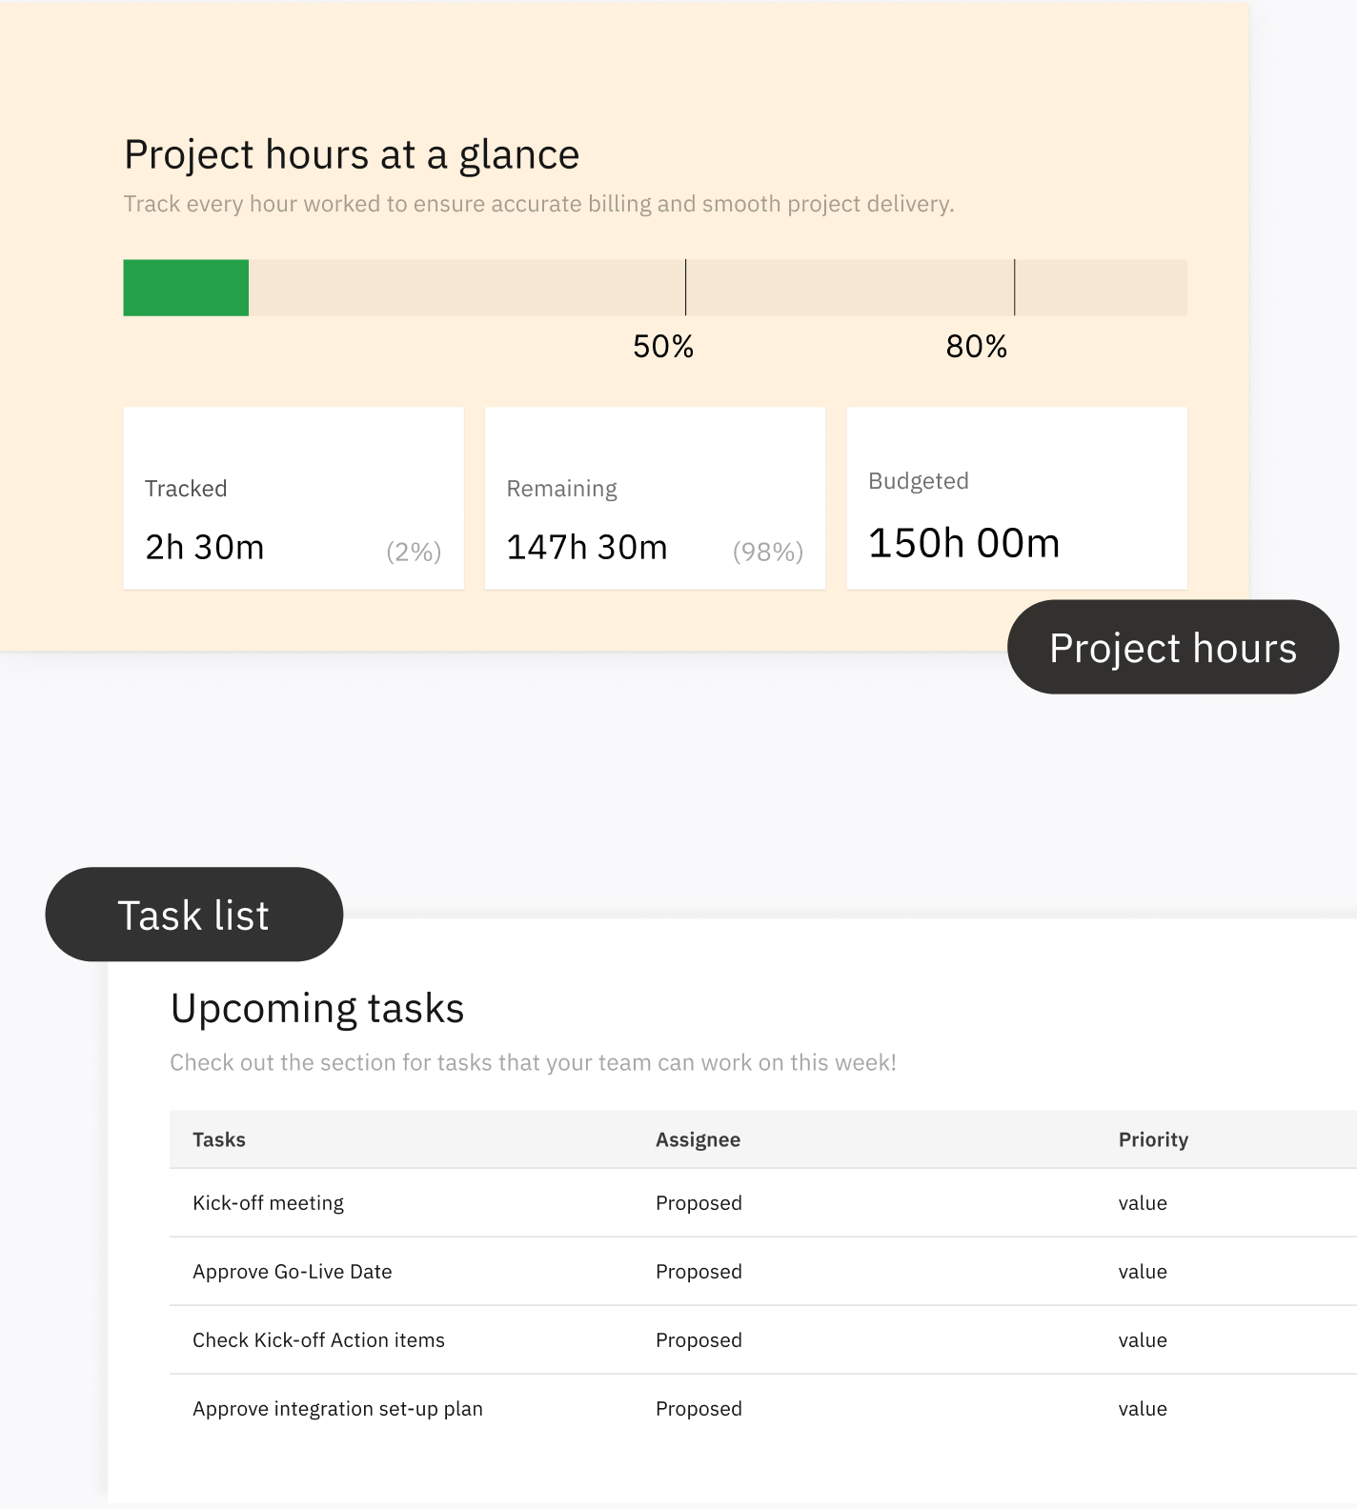Click Proposed assignee for Approve Go-Live Date
The image size is (1357, 1509).
pyautogui.click(x=699, y=1272)
